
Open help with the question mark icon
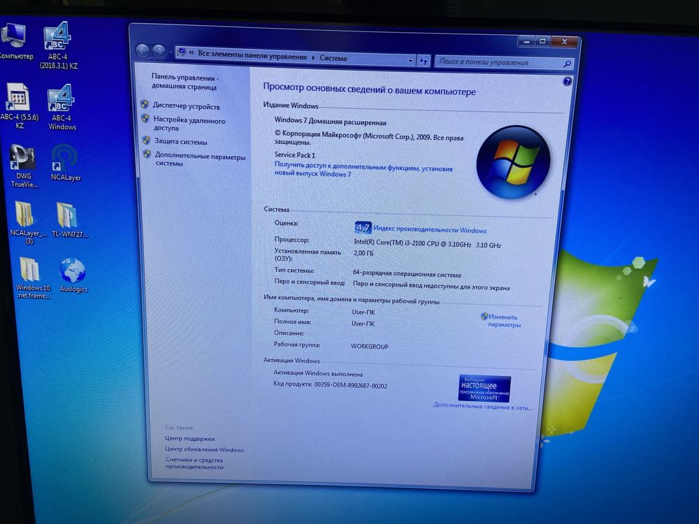click(567, 82)
